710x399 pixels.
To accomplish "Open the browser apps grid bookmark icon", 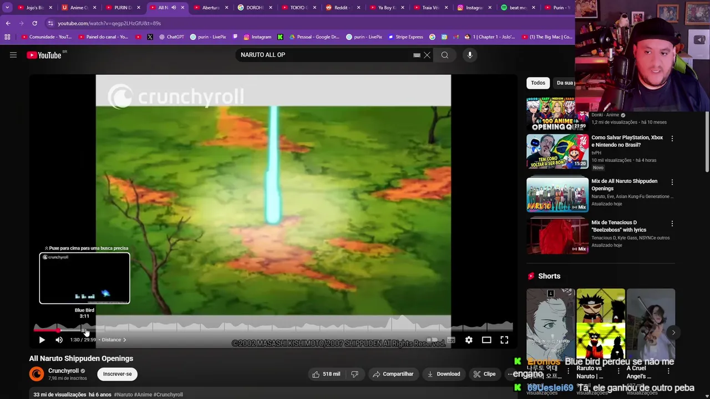I will tap(7, 37).
